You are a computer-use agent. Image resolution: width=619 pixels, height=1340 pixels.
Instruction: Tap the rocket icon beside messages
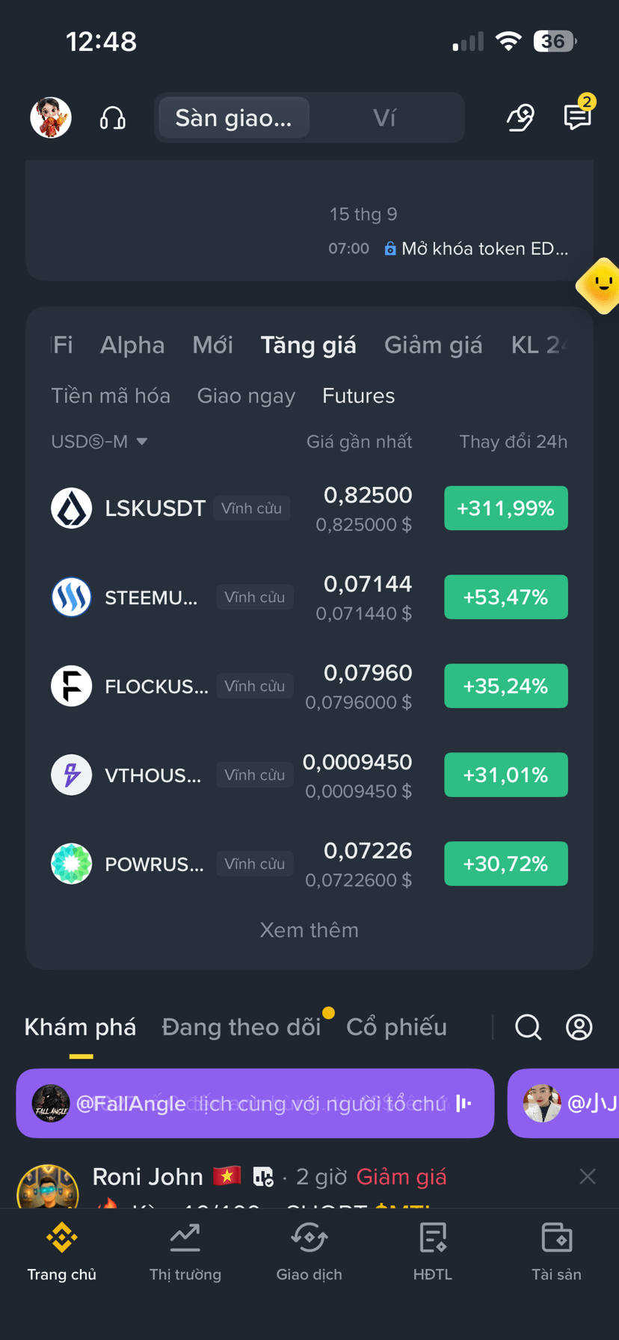[520, 118]
